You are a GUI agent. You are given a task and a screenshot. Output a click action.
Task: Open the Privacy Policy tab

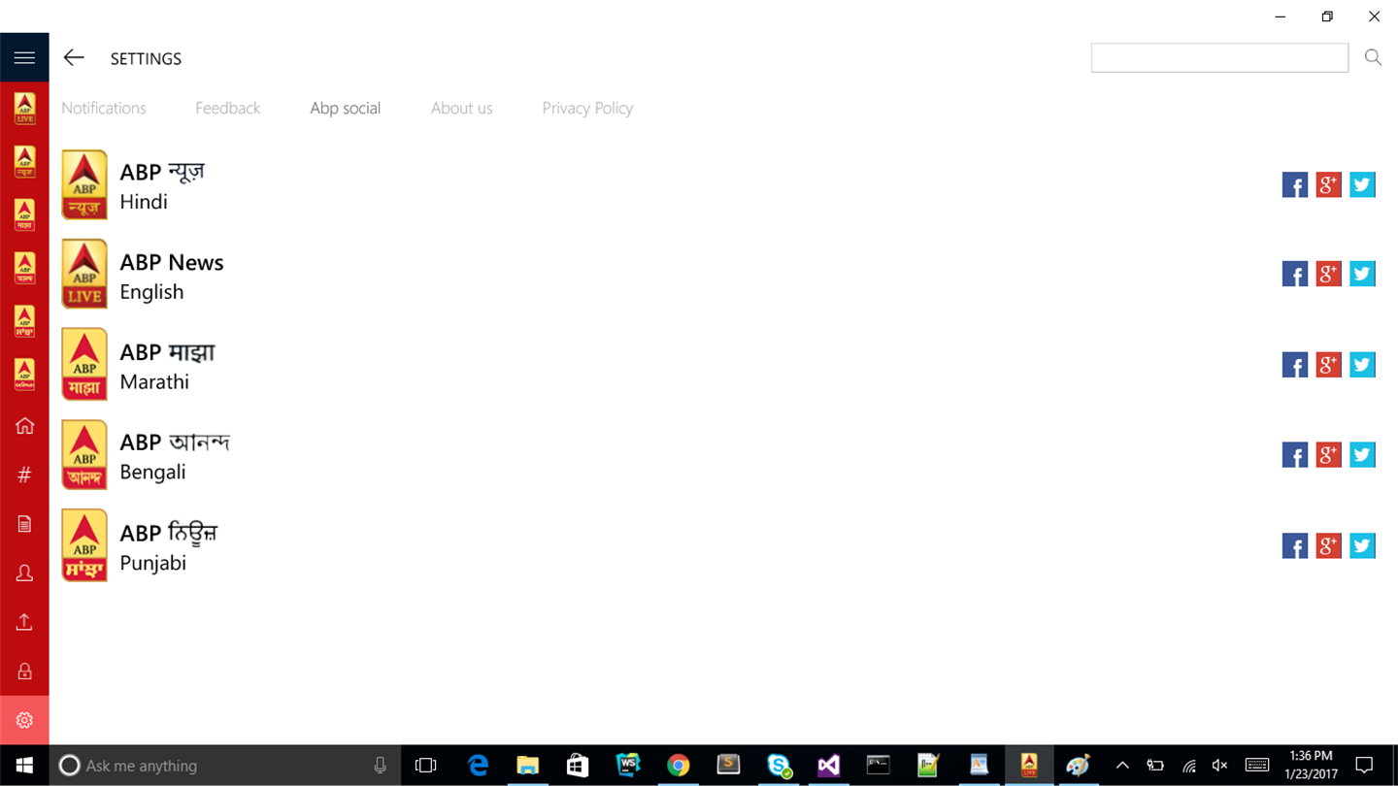coord(587,108)
